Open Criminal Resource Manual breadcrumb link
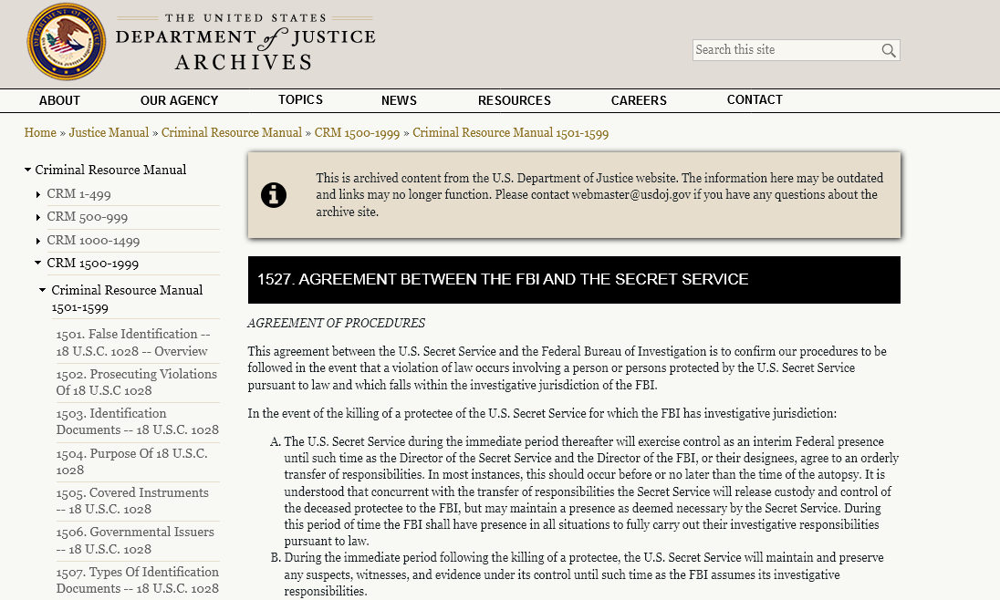Image resolution: width=1000 pixels, height=600 pixels. click(x=232, y=132)
